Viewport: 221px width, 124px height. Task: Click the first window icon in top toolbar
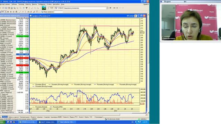click(x=3, y=8)
